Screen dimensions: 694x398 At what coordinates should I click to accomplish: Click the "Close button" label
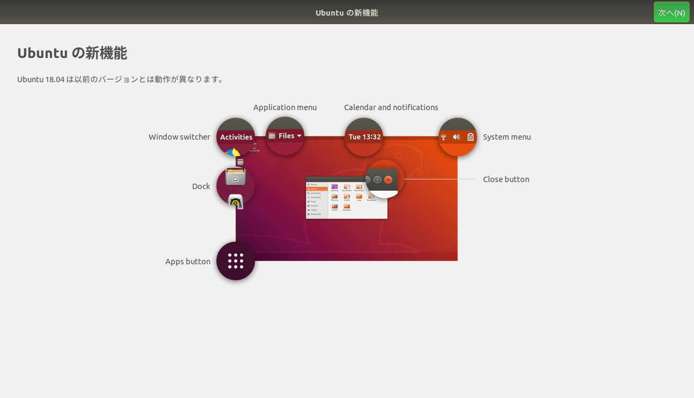point(506,179)
